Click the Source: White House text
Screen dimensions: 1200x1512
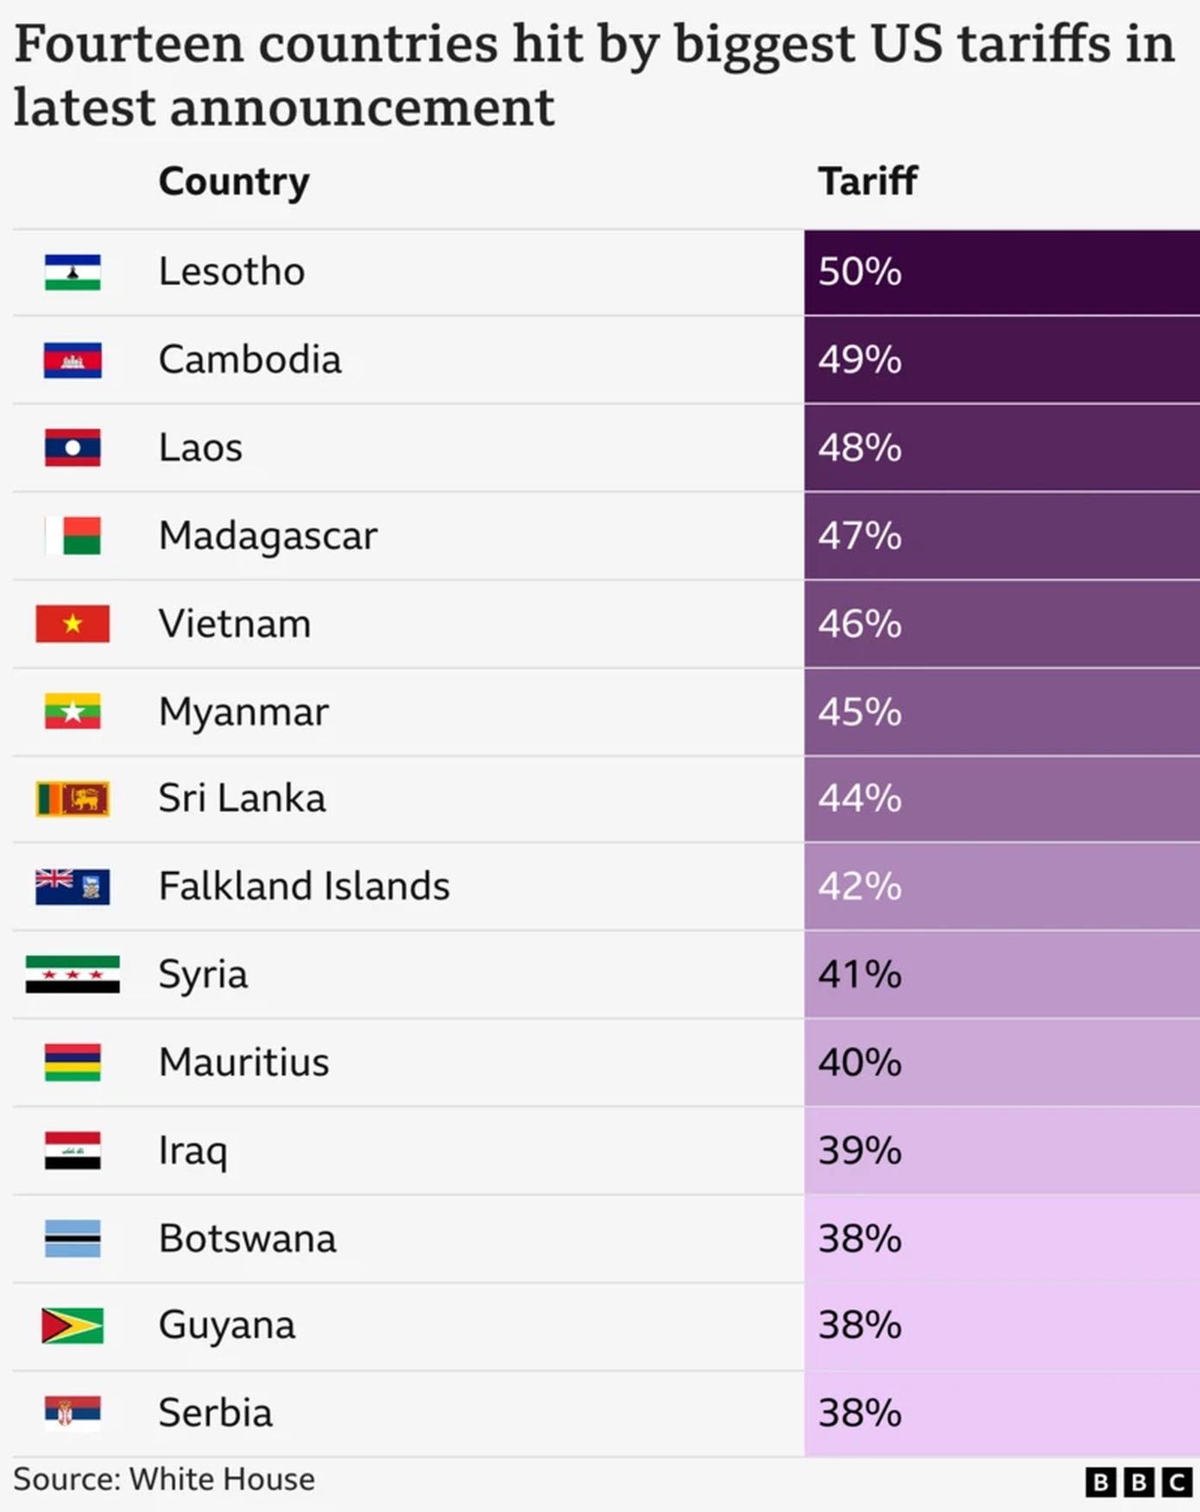(x=164, y=1479)
